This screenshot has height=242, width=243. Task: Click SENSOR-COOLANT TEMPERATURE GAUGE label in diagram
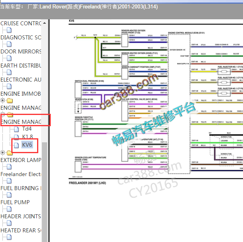tap(91, 158)
